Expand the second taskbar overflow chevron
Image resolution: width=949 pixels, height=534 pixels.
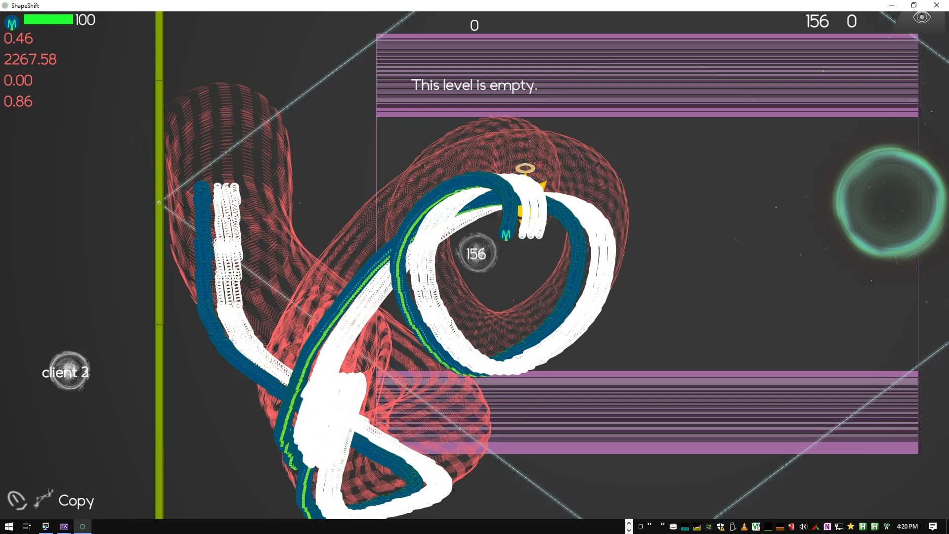[x=663, y=525]
